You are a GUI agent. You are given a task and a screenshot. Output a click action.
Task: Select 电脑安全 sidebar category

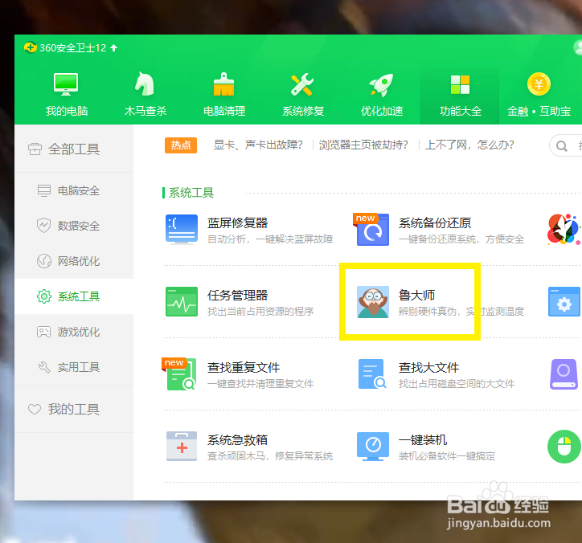coord(74,190)
